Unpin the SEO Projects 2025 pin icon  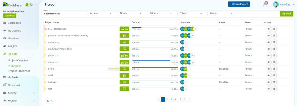pos(46,29)
